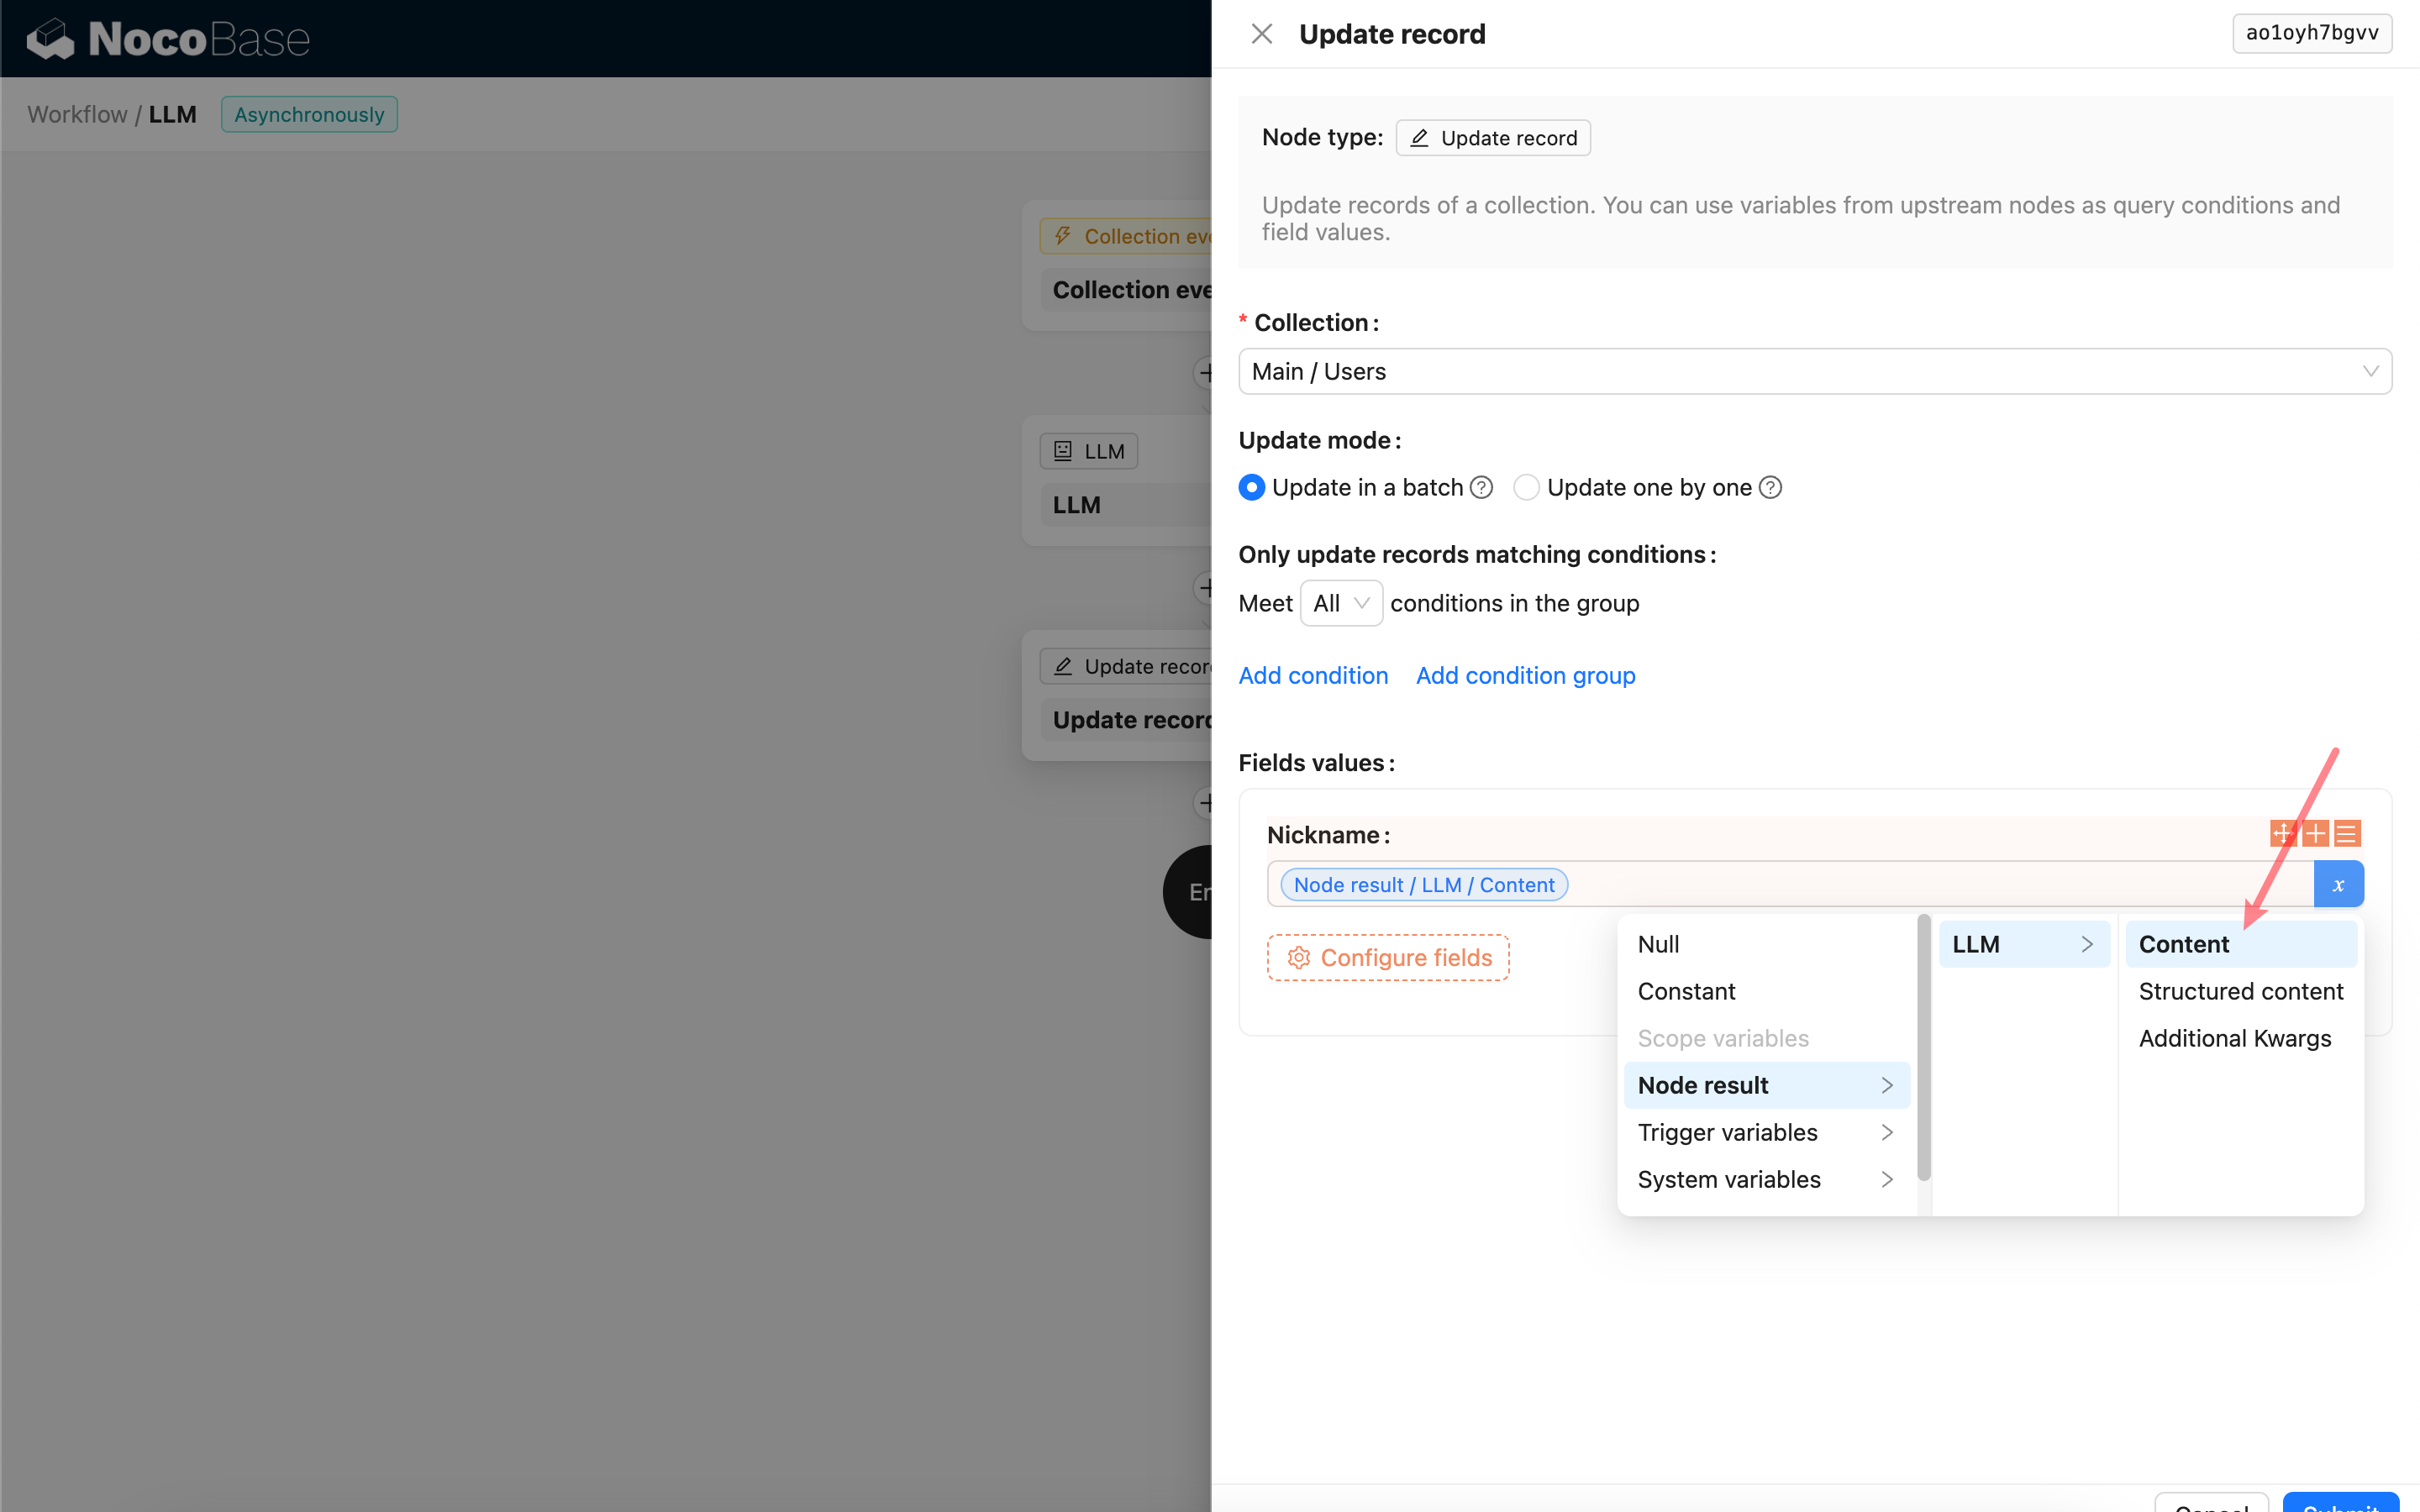Click the blue variable x button

[x=2338, y=884]
